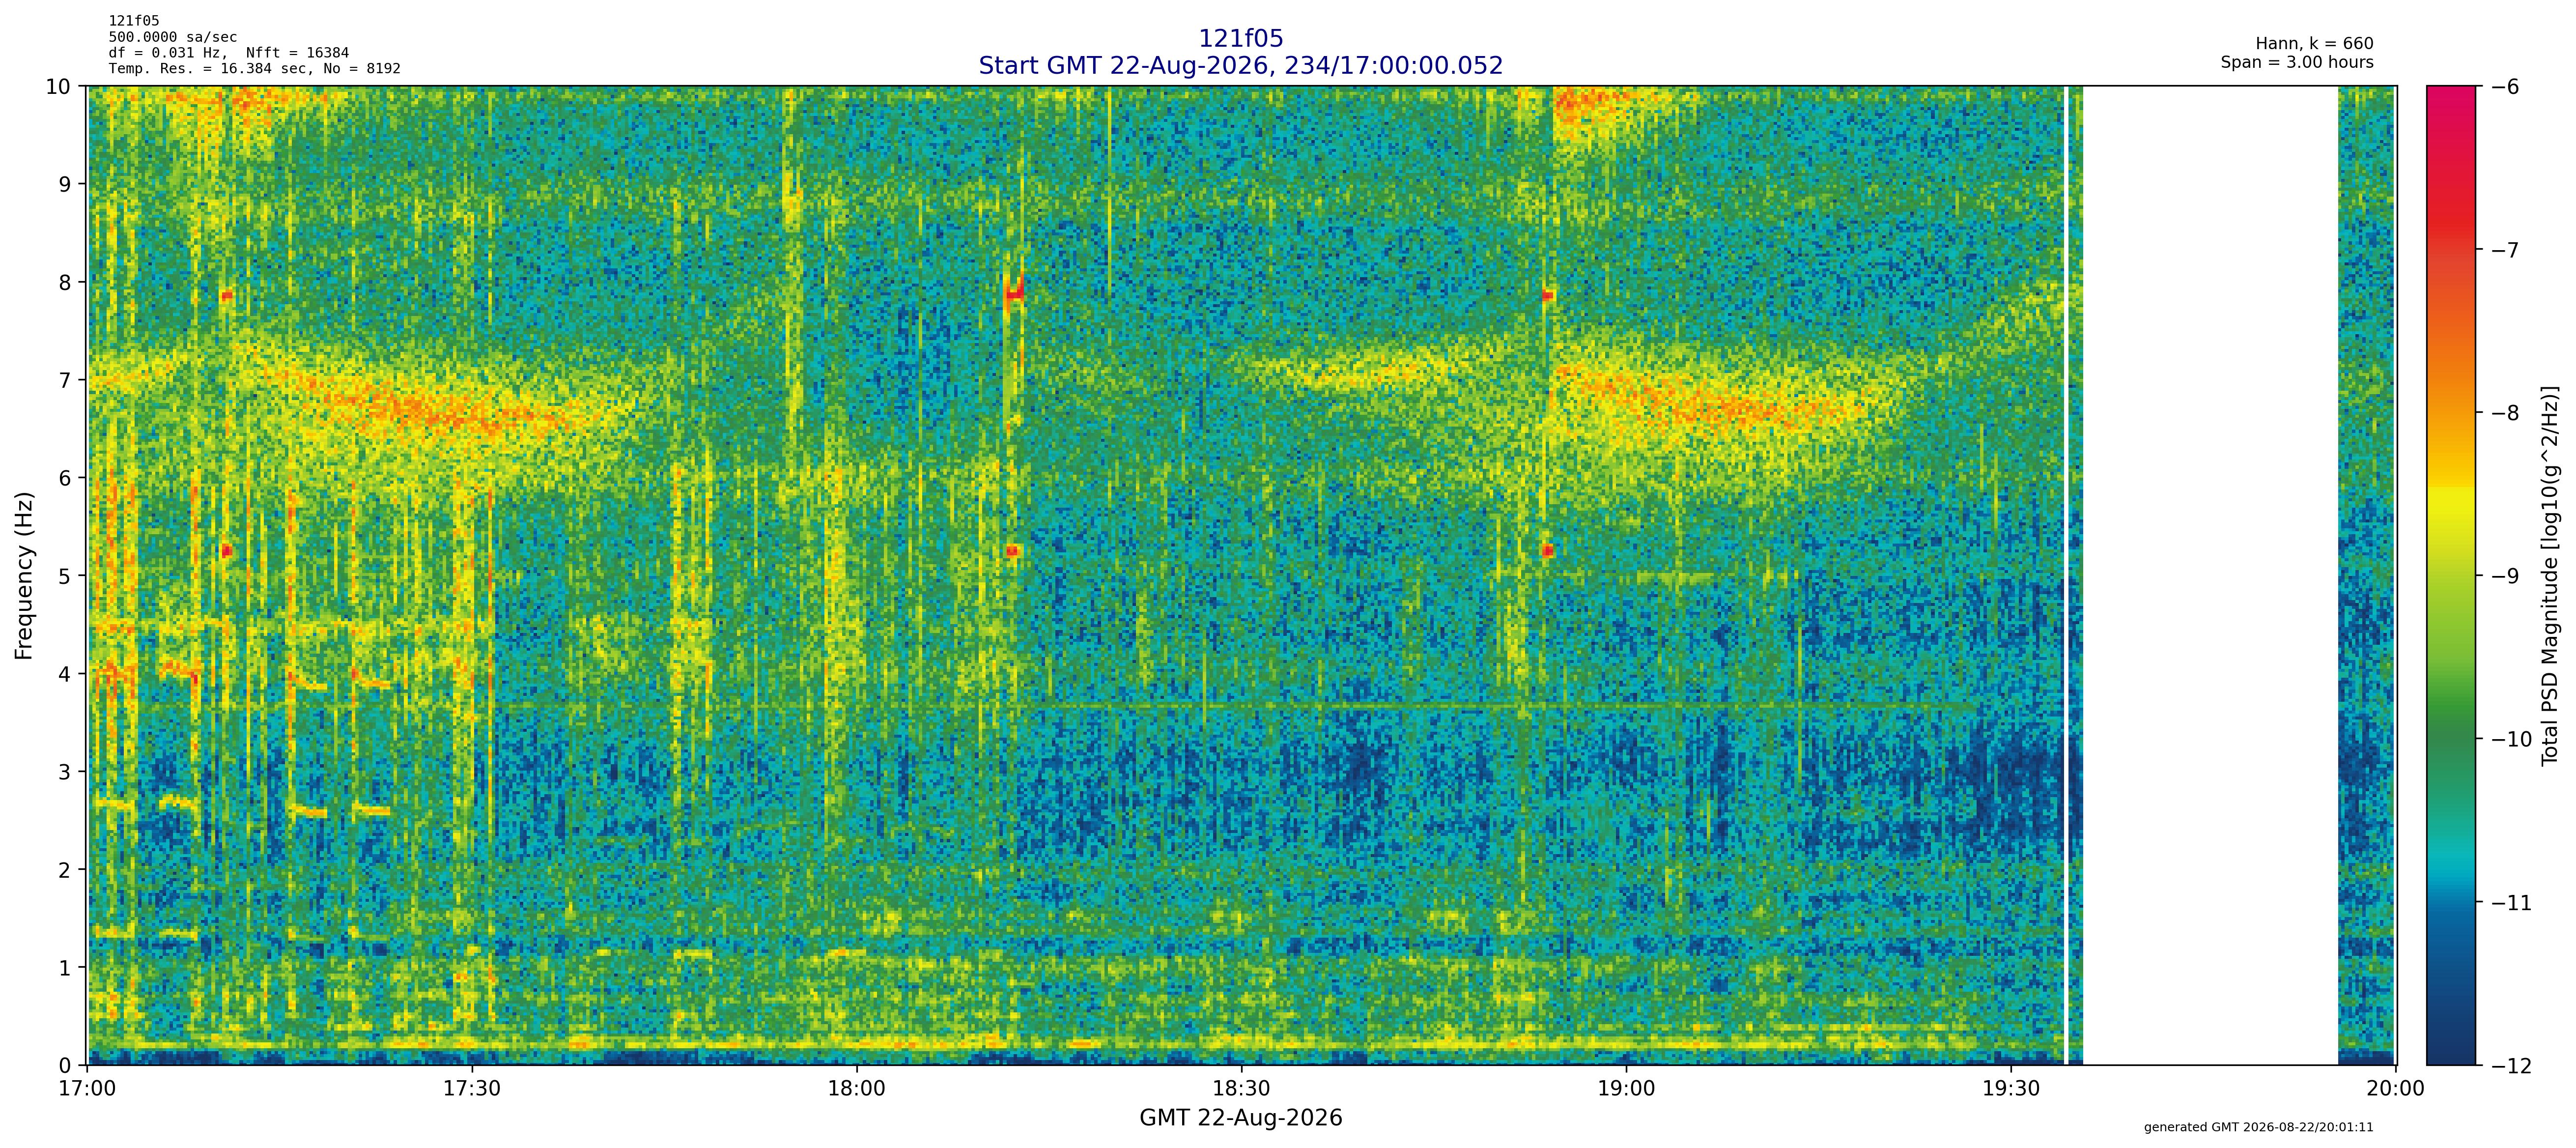Click the '18:00' time tick label
The height and width of the screenshot is (1148, 2576).
(x=857, y=1089)
